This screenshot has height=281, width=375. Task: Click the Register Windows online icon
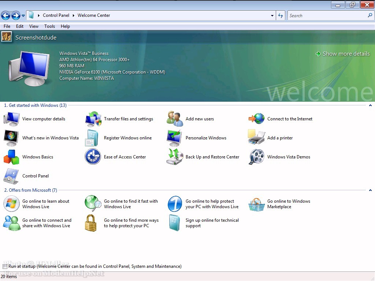92,138
